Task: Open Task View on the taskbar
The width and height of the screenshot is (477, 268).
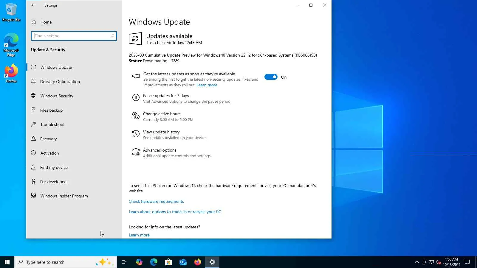Action: click(x=124, y=262)
